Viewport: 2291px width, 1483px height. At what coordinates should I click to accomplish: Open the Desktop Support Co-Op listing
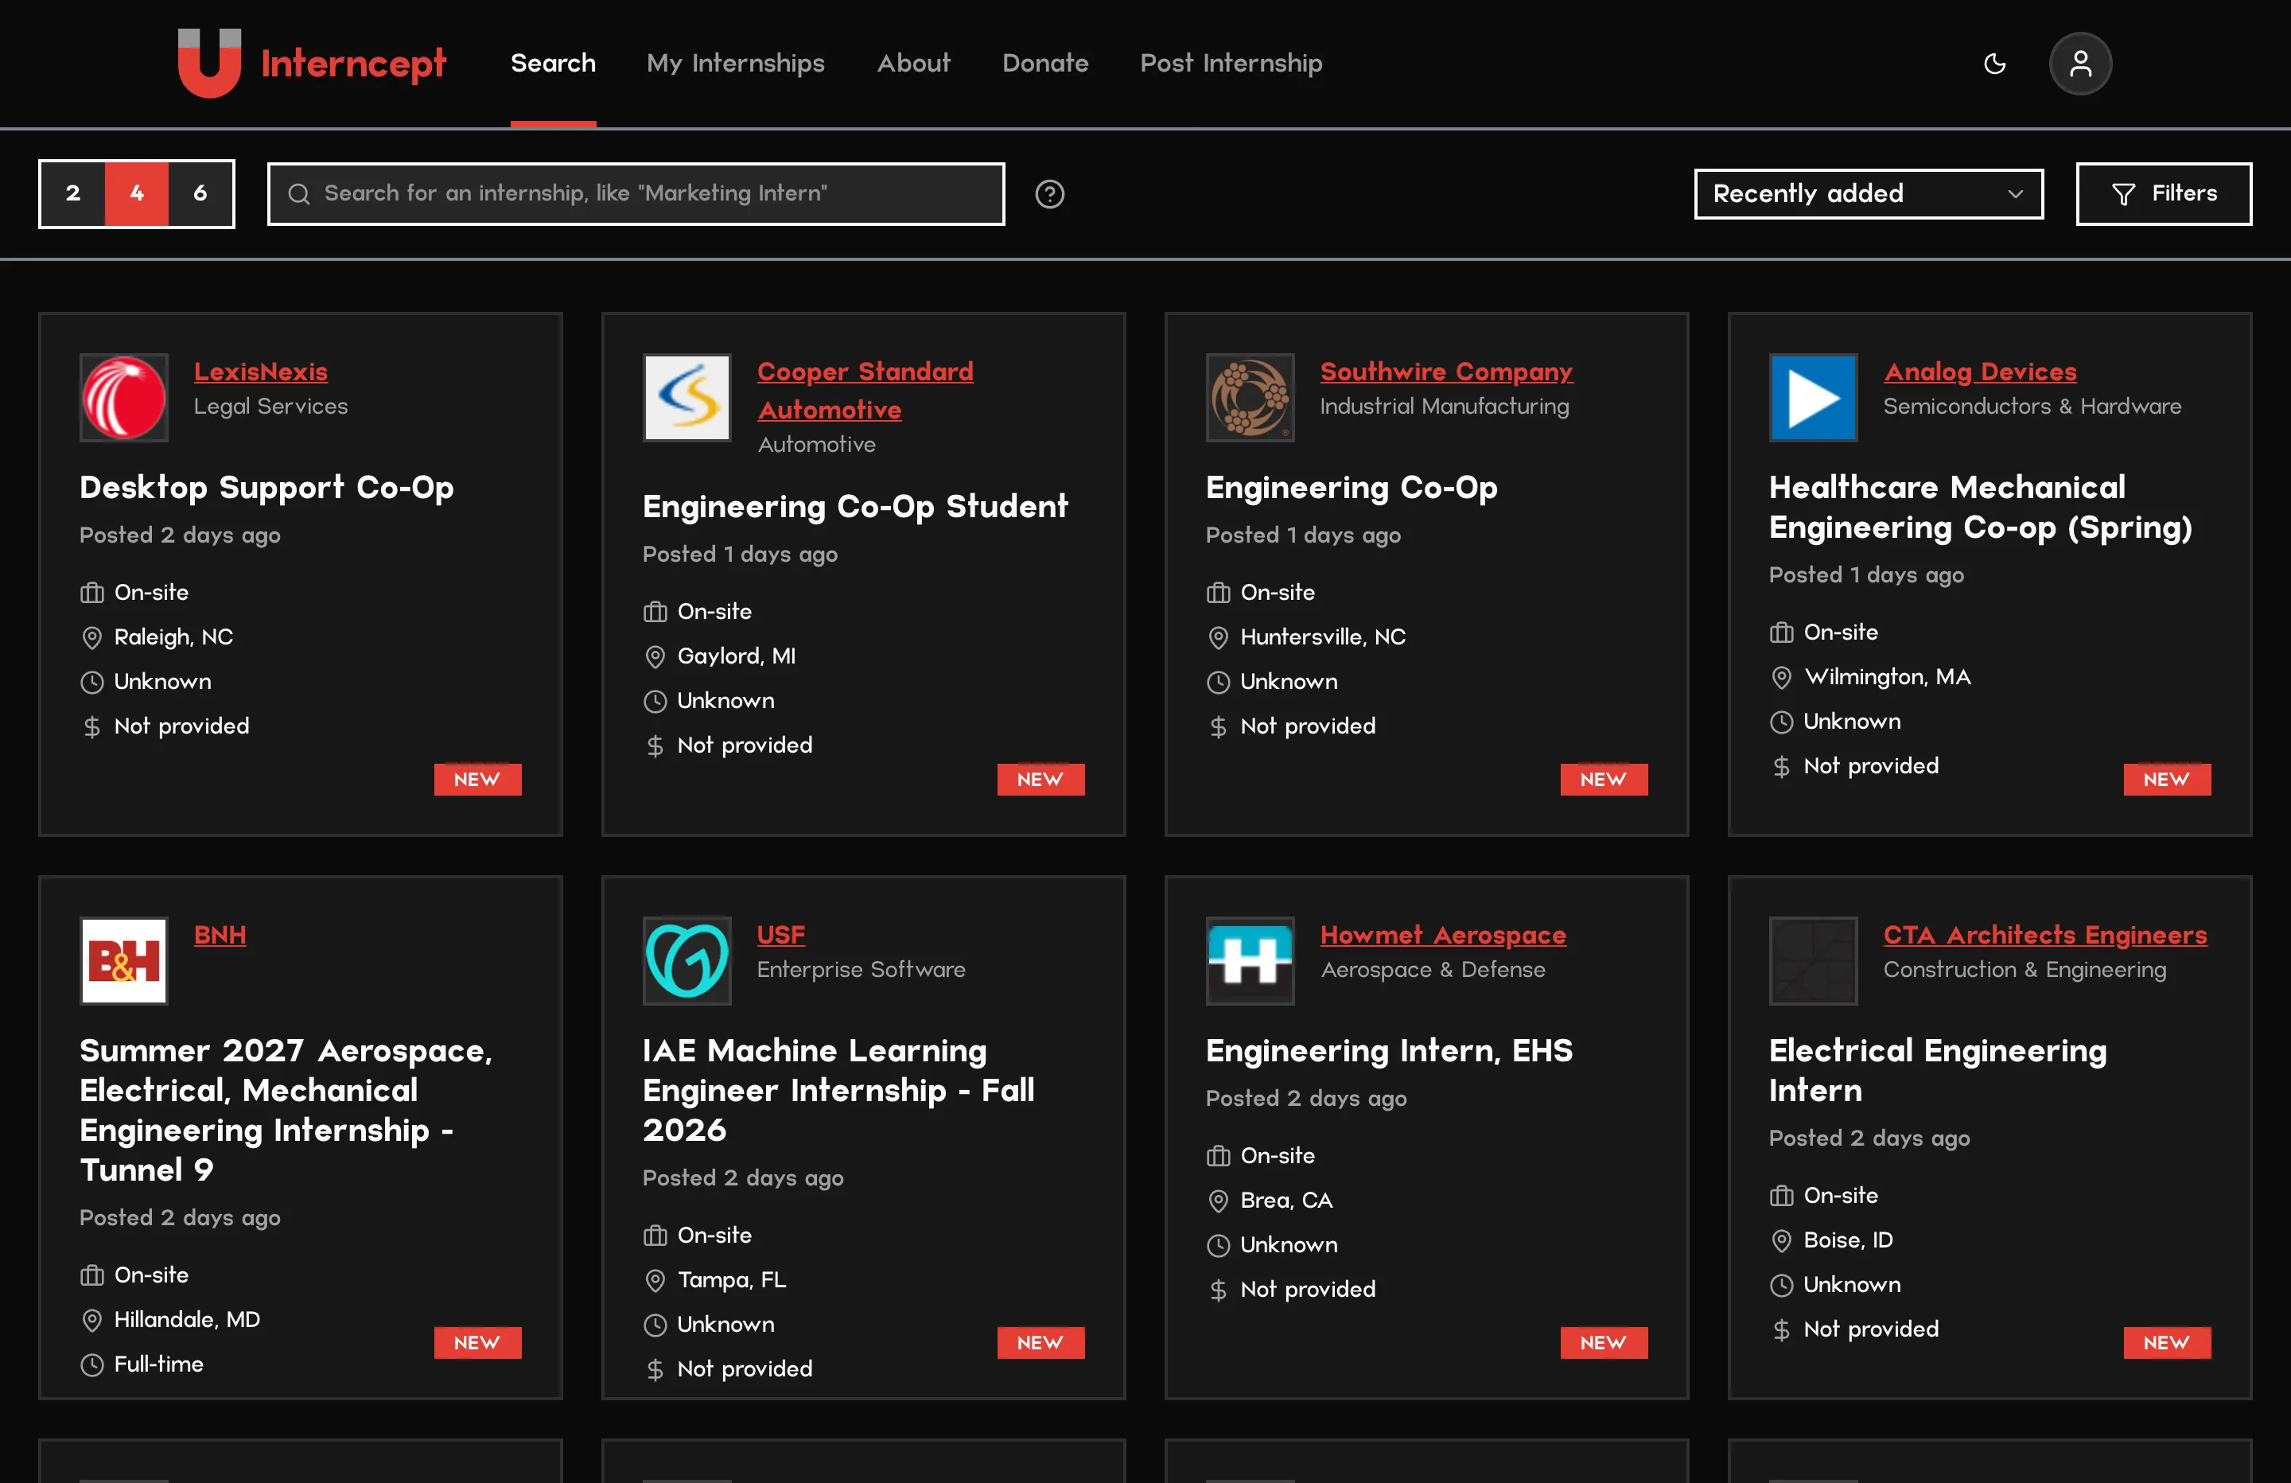pyautogui.click(x=266, y=488)
